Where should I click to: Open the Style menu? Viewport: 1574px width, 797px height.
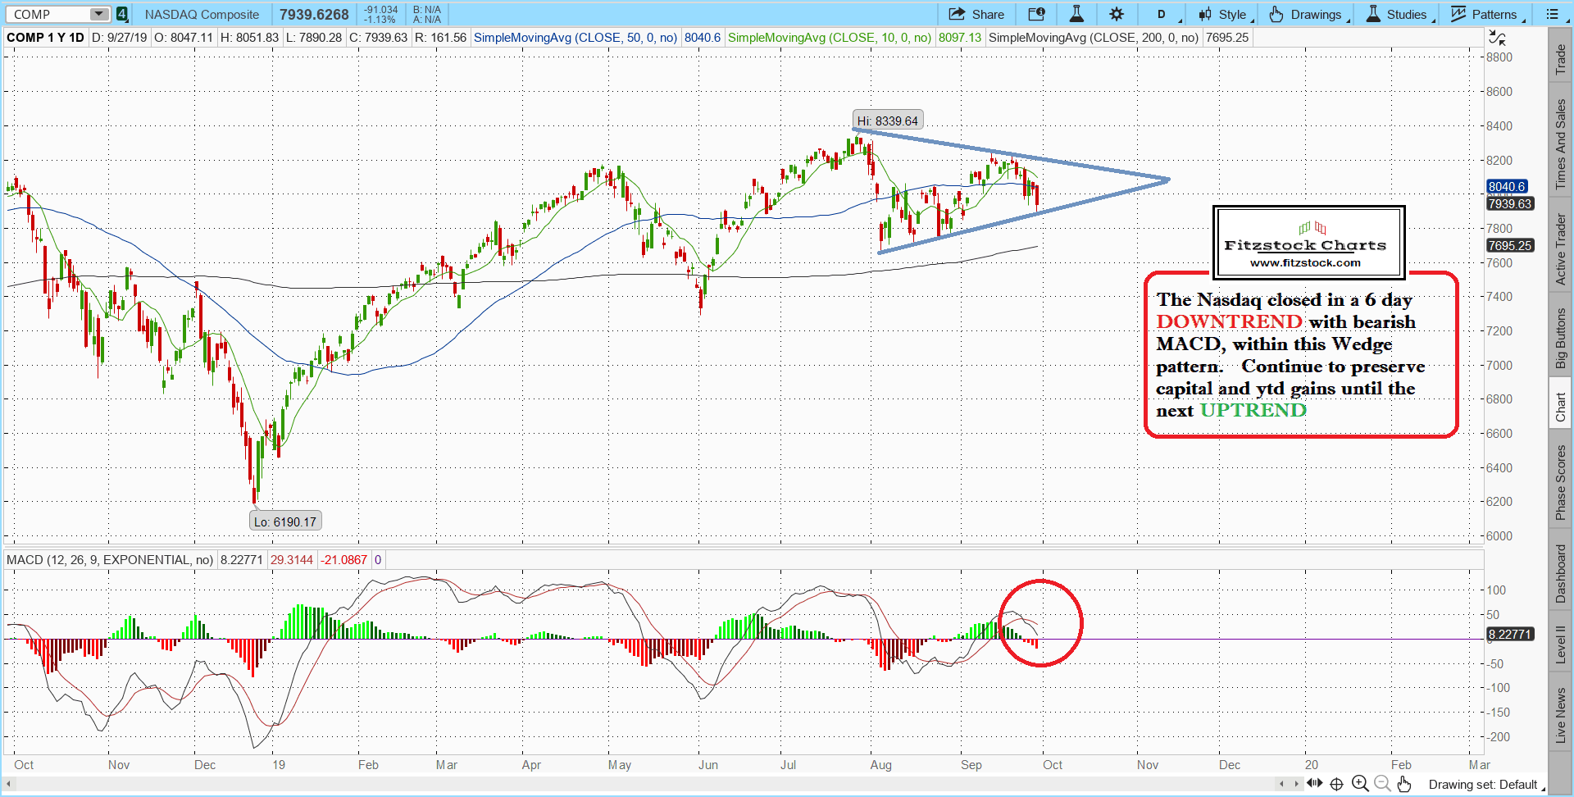[x=1222, y=14]
